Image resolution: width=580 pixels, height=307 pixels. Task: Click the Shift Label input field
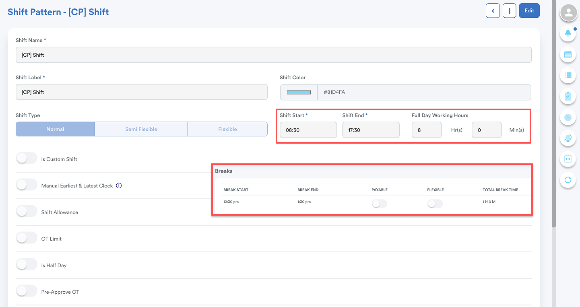coord(142,92)
